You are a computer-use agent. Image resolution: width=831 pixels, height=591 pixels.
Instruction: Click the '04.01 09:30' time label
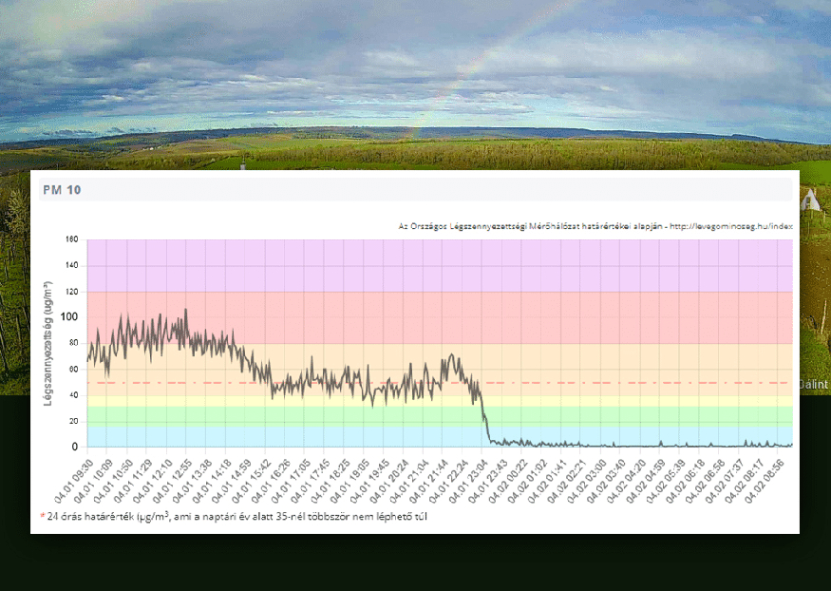pos(74,480)
